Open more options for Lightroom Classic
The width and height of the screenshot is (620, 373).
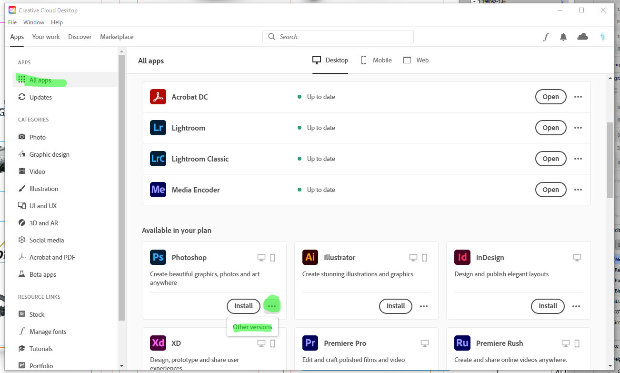tap(578, 159)
